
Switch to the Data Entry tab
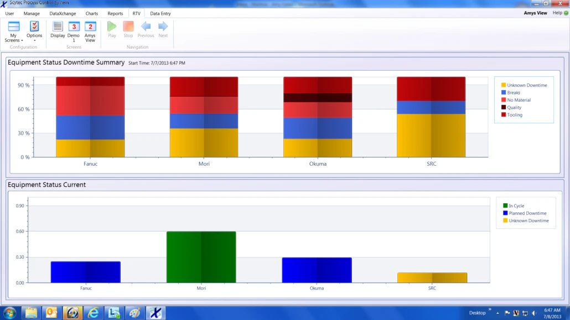pyautogui.click(x=160, y=13)
